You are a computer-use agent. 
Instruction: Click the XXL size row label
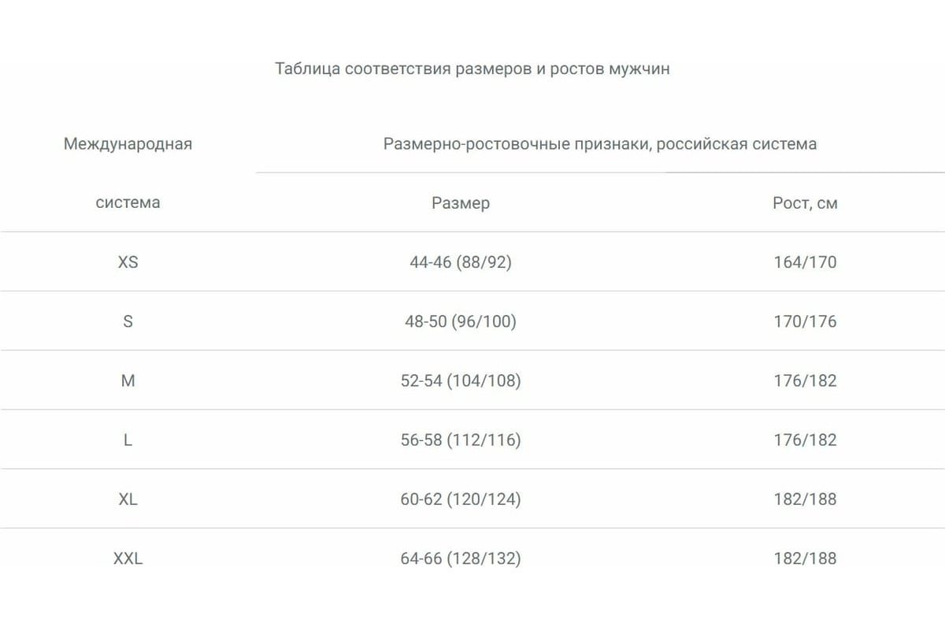tap(128, 558)
